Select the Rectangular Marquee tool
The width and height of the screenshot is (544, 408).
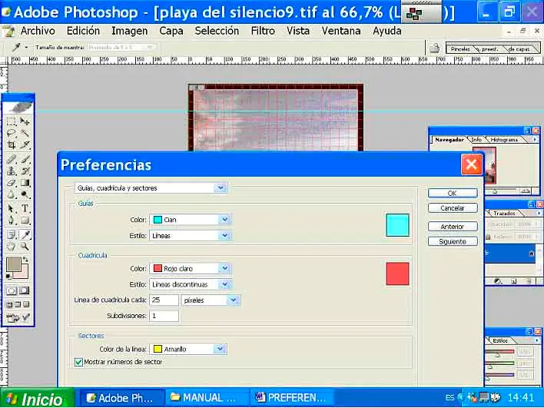(x=11, y=121)
